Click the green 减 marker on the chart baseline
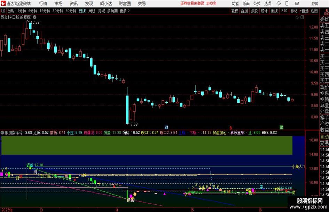Image resolution: width=329 pixels, height=212 pixels. pos(281,127)
